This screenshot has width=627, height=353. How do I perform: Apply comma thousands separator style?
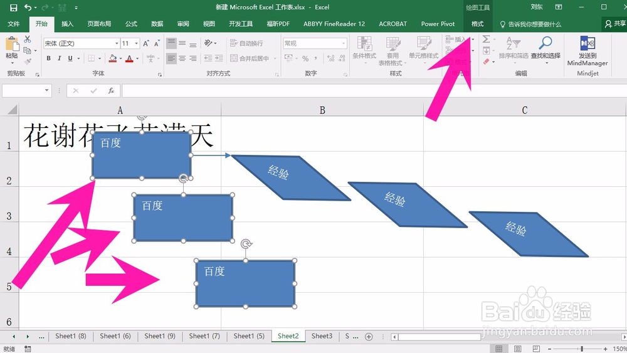(x=316, y=58)
